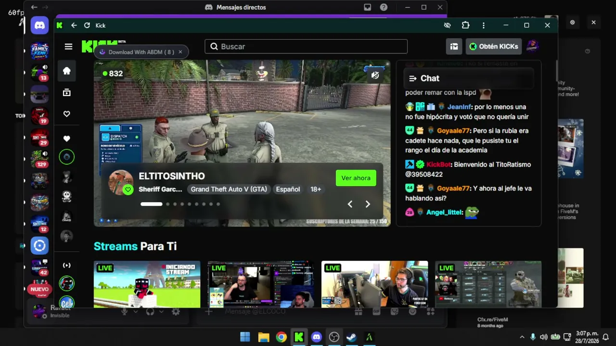Open the Kick sidebar hamburger menu

pyautogui.click(x=68, y=47)
